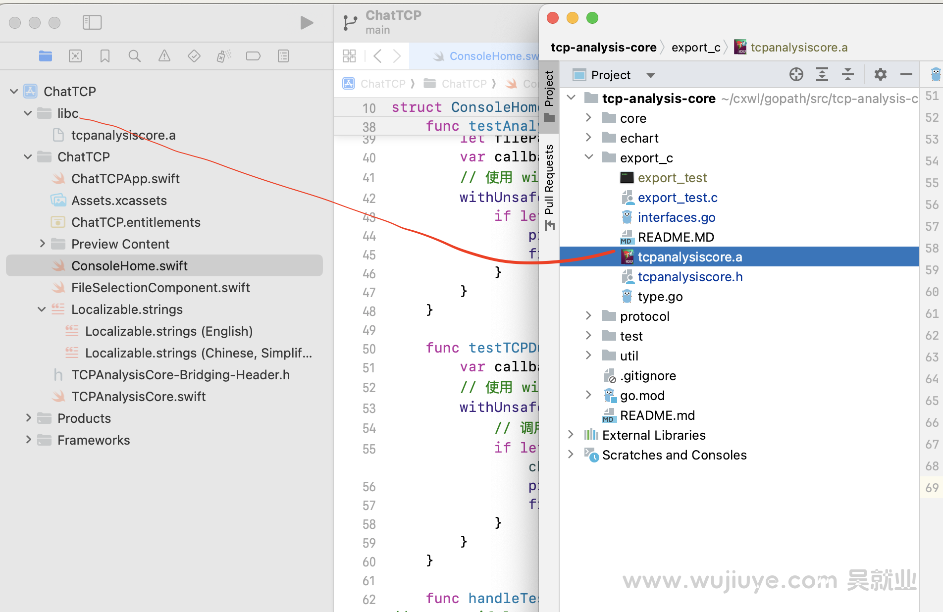This screenshot has width=943, height=612.
Task: Open Project panel settings gear
Action: coord(881,75)
